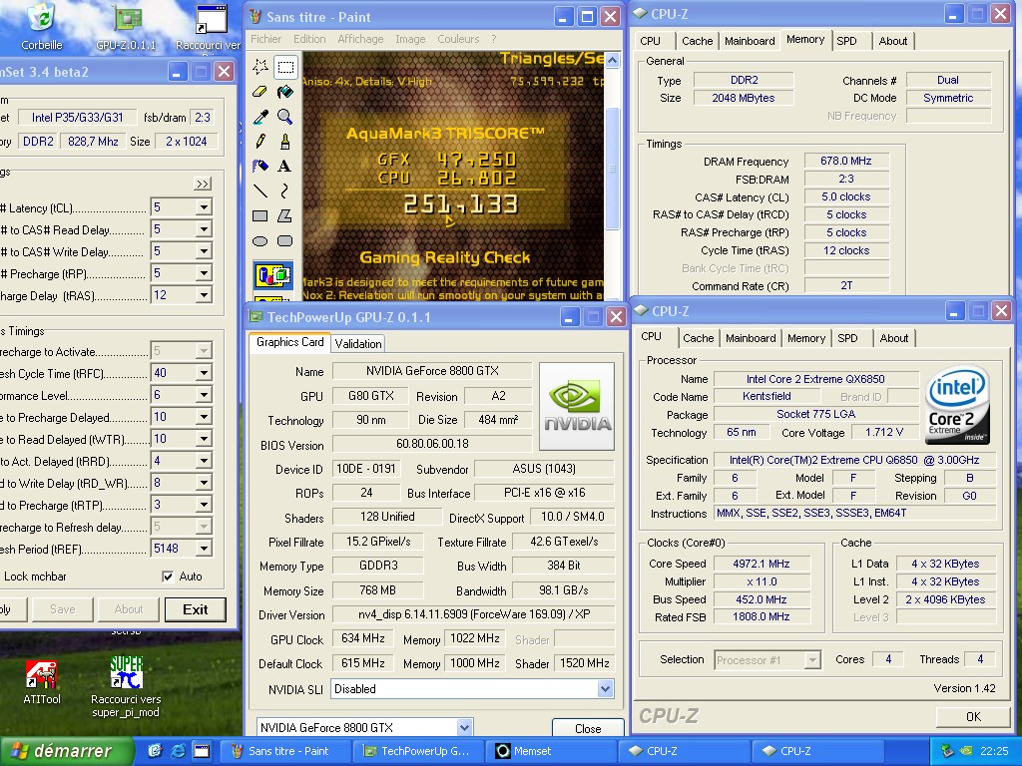This screenshot has width=1022, height=766.
Task: Open the Image menu in Paint
Action: (x=410, y=39)
